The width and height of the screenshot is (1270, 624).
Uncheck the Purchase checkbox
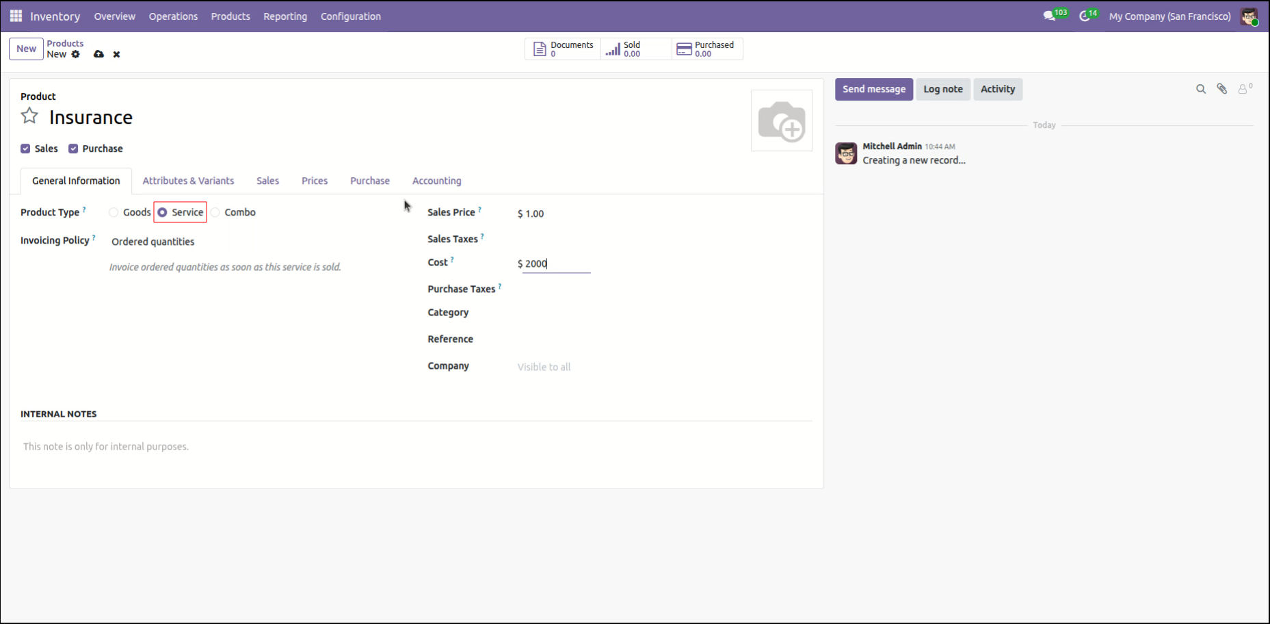(73, 148)
